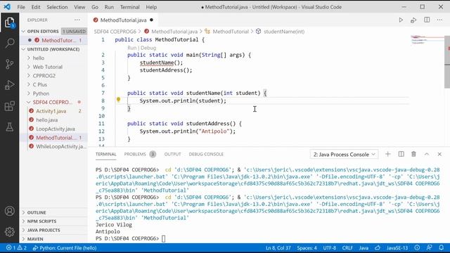Expand the Outline section
Viewport: 450px width, 253px height.
click(54, 212)
